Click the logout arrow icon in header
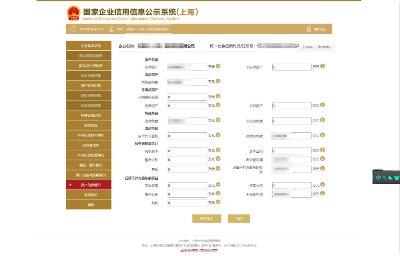Viewport: 400px width, 256px height. click(x=309, y=29)
